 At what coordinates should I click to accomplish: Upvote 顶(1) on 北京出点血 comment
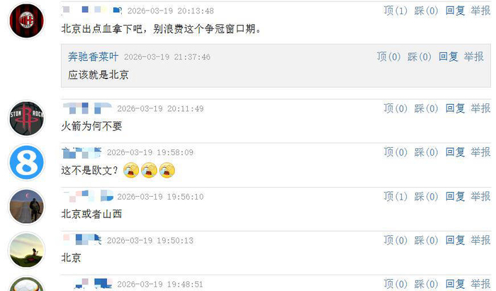pyautogui.click(x=395, y=11)
